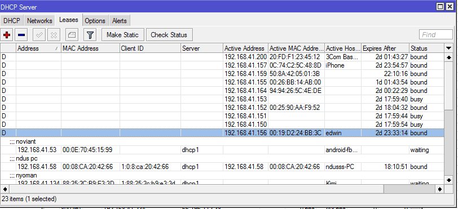Image resolution: width=458 pixels, height=209 pixels.
Task: Click the Check Status button
Action: [169, 35]
